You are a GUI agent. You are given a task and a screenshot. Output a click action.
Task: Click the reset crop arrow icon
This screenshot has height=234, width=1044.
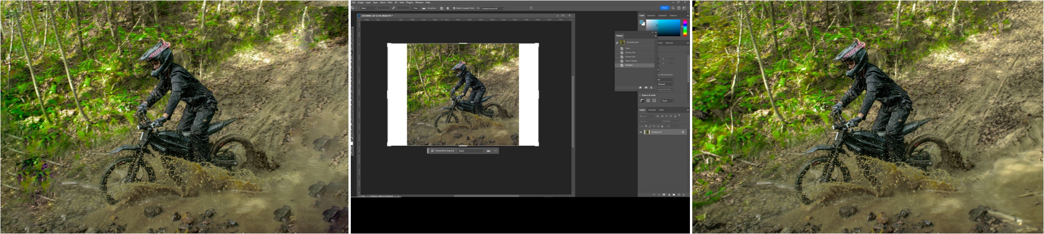(x=531, y=8)
